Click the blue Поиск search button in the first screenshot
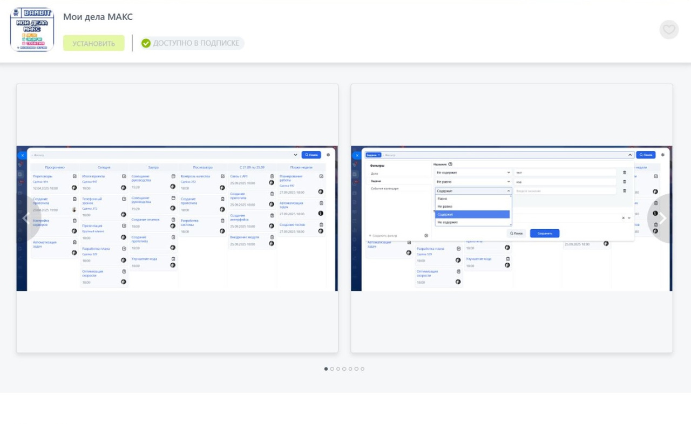The width and height of the screenshot is (691, 424). click(x=311, y=155)
